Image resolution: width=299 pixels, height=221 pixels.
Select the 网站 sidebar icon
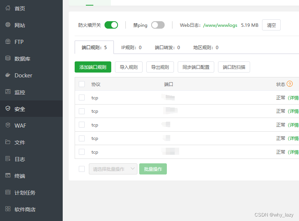click(19, 25)
